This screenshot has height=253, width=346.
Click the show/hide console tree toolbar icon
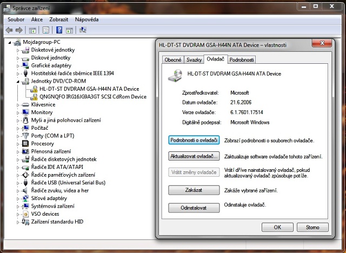32,30
